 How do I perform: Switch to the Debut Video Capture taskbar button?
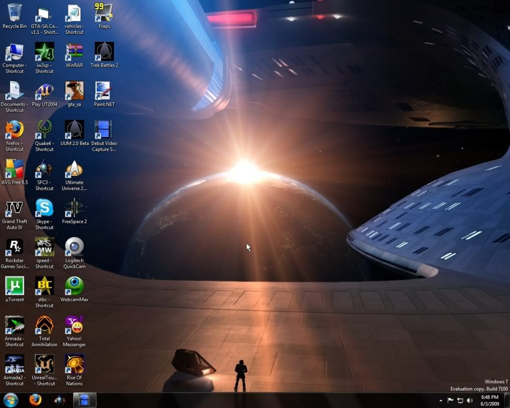pyautogui.click(x=84, y=400)
